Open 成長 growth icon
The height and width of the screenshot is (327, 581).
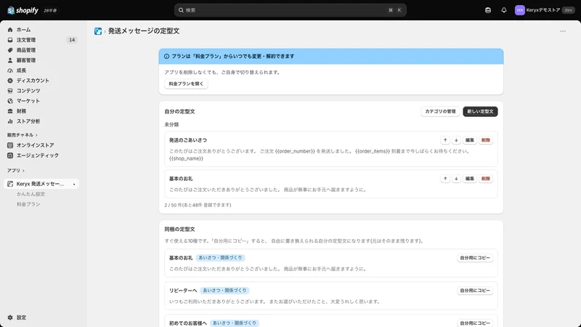coord(10,70)
